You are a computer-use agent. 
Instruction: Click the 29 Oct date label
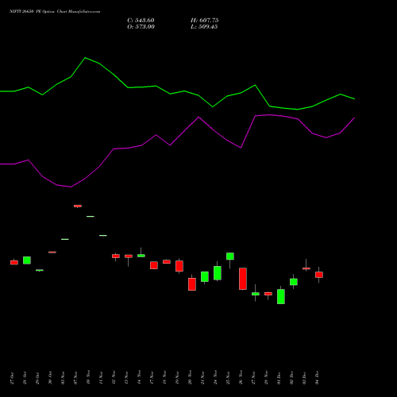[37, 378]
